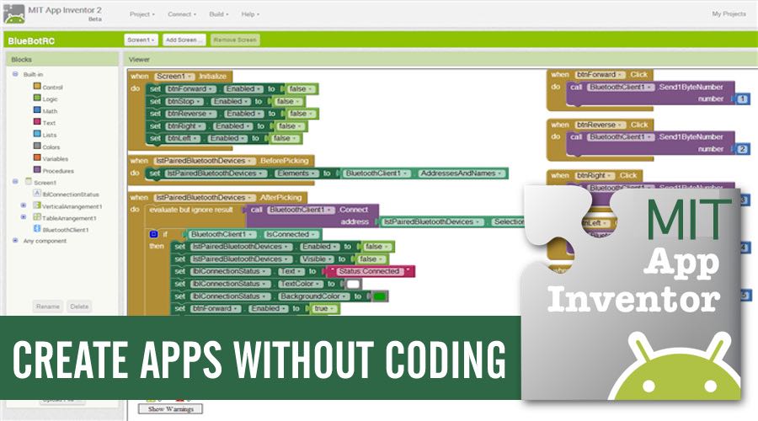Open the Help menu
758x421 pixels.
(x=250, y=14)
